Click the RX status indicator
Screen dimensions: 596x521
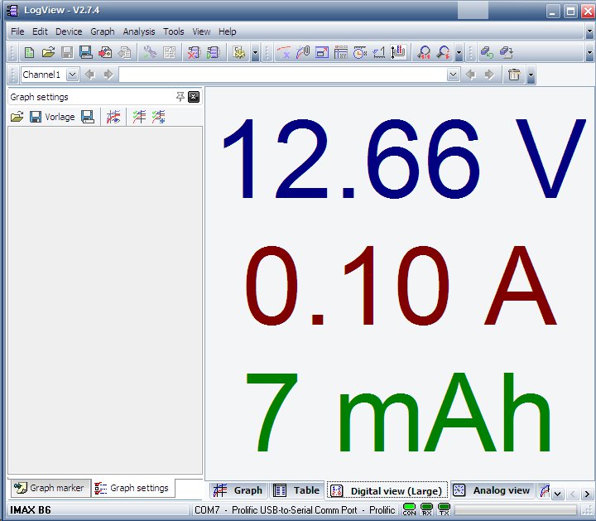(x=427, y=509)
